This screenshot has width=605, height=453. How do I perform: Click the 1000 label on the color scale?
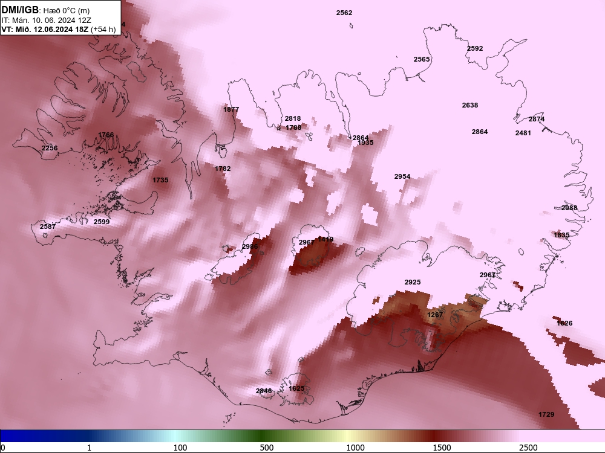tap(355, 448)
